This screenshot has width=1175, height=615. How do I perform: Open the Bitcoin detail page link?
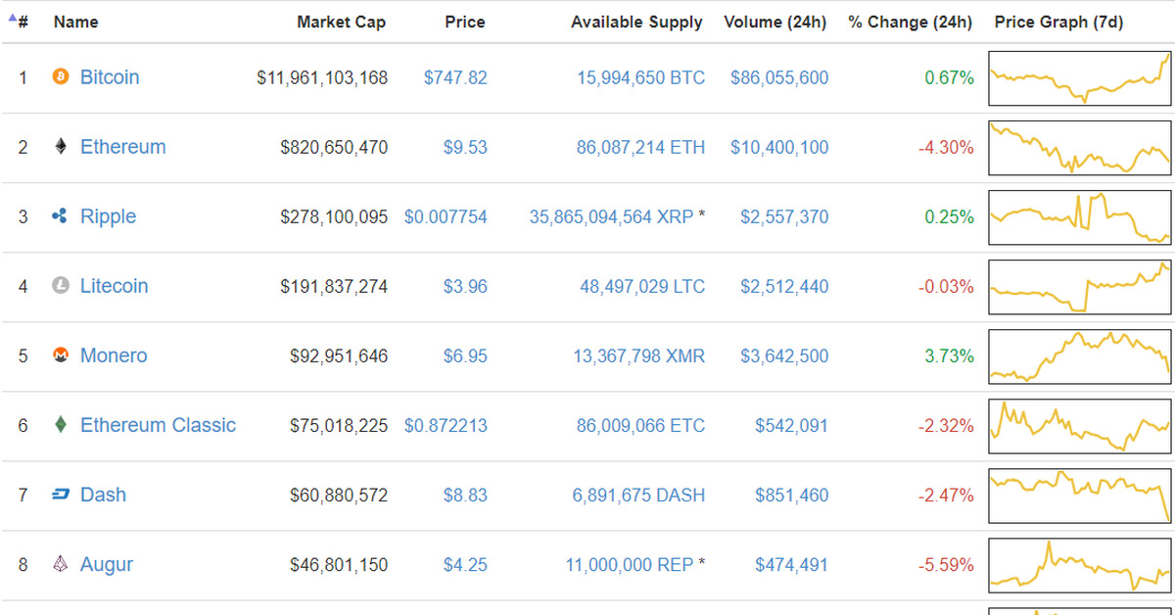pos(110,77)
